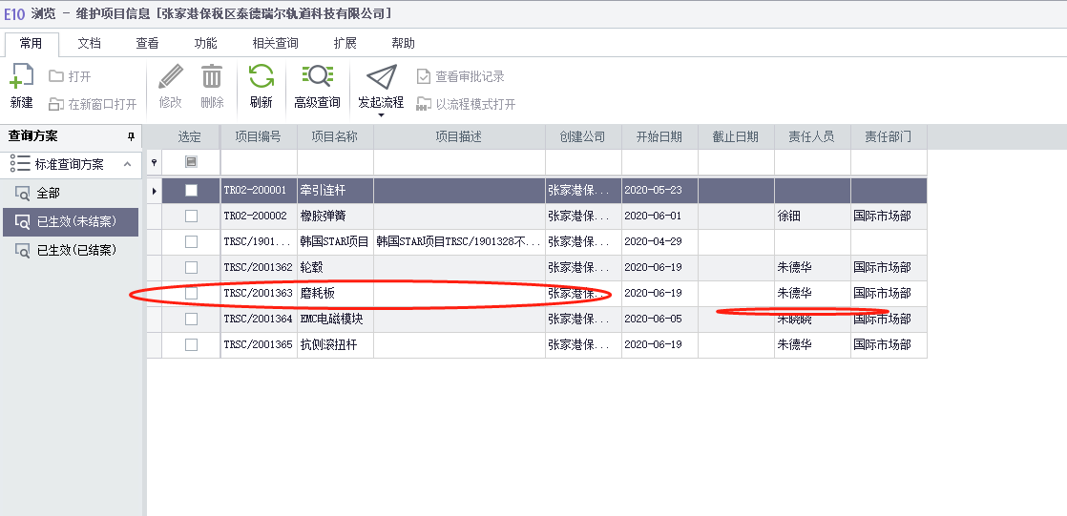Select 已生效(未结案) query scheme
This screenshot has width=1067, height=516.
(x=71, y=221)
